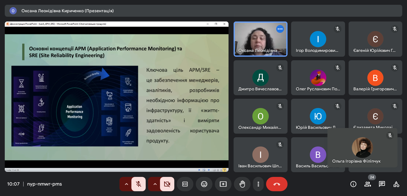Click Ігор Володимирович blue avatar

(318, 39)
